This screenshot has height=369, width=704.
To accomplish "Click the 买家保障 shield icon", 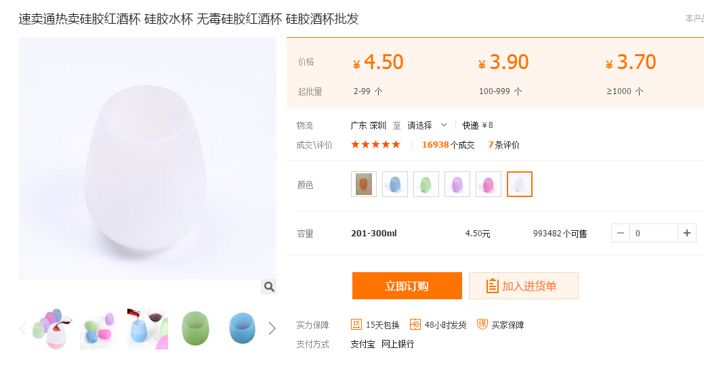I will [x=482, y=325].
